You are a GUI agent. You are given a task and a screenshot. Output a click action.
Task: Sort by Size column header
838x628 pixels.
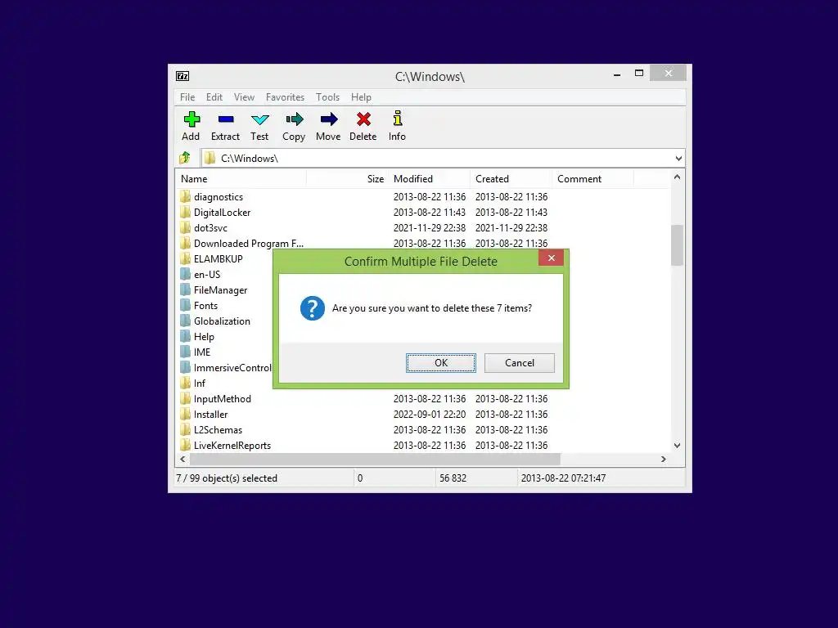347,179
